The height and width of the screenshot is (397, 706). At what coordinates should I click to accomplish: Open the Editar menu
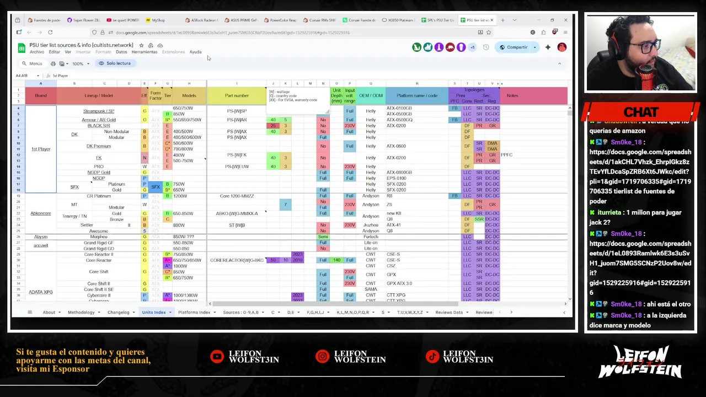tap(54, 52)
